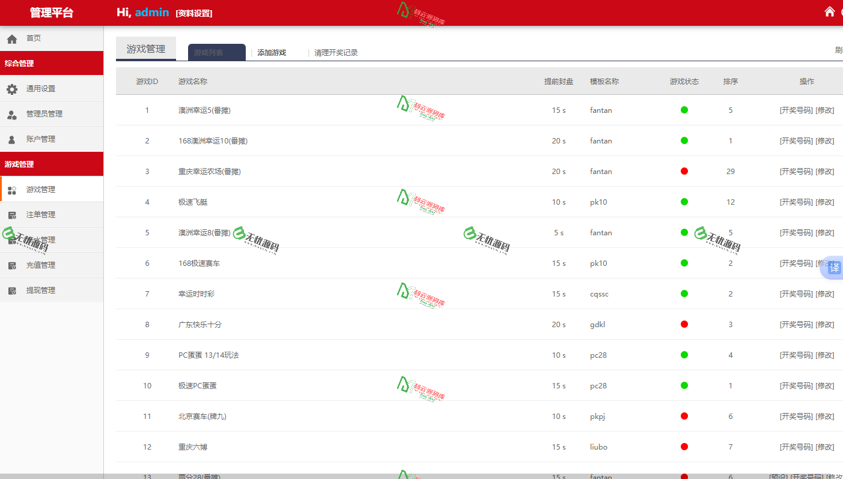Select the 管理员管理 admins icon
843x479 pixels.
[x=13, y=113]
